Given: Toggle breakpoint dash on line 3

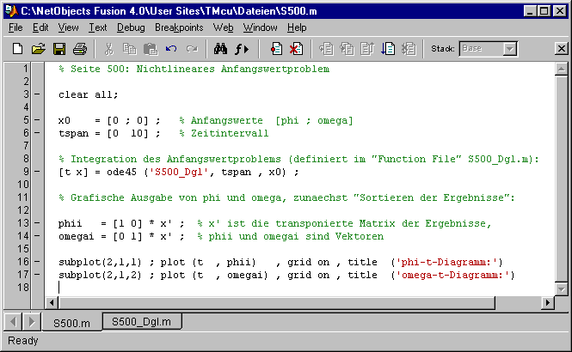Looking at the screenshot, I should [37, 94].
